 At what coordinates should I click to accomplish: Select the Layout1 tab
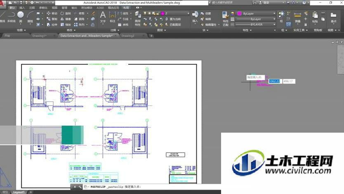coord(19,192)
